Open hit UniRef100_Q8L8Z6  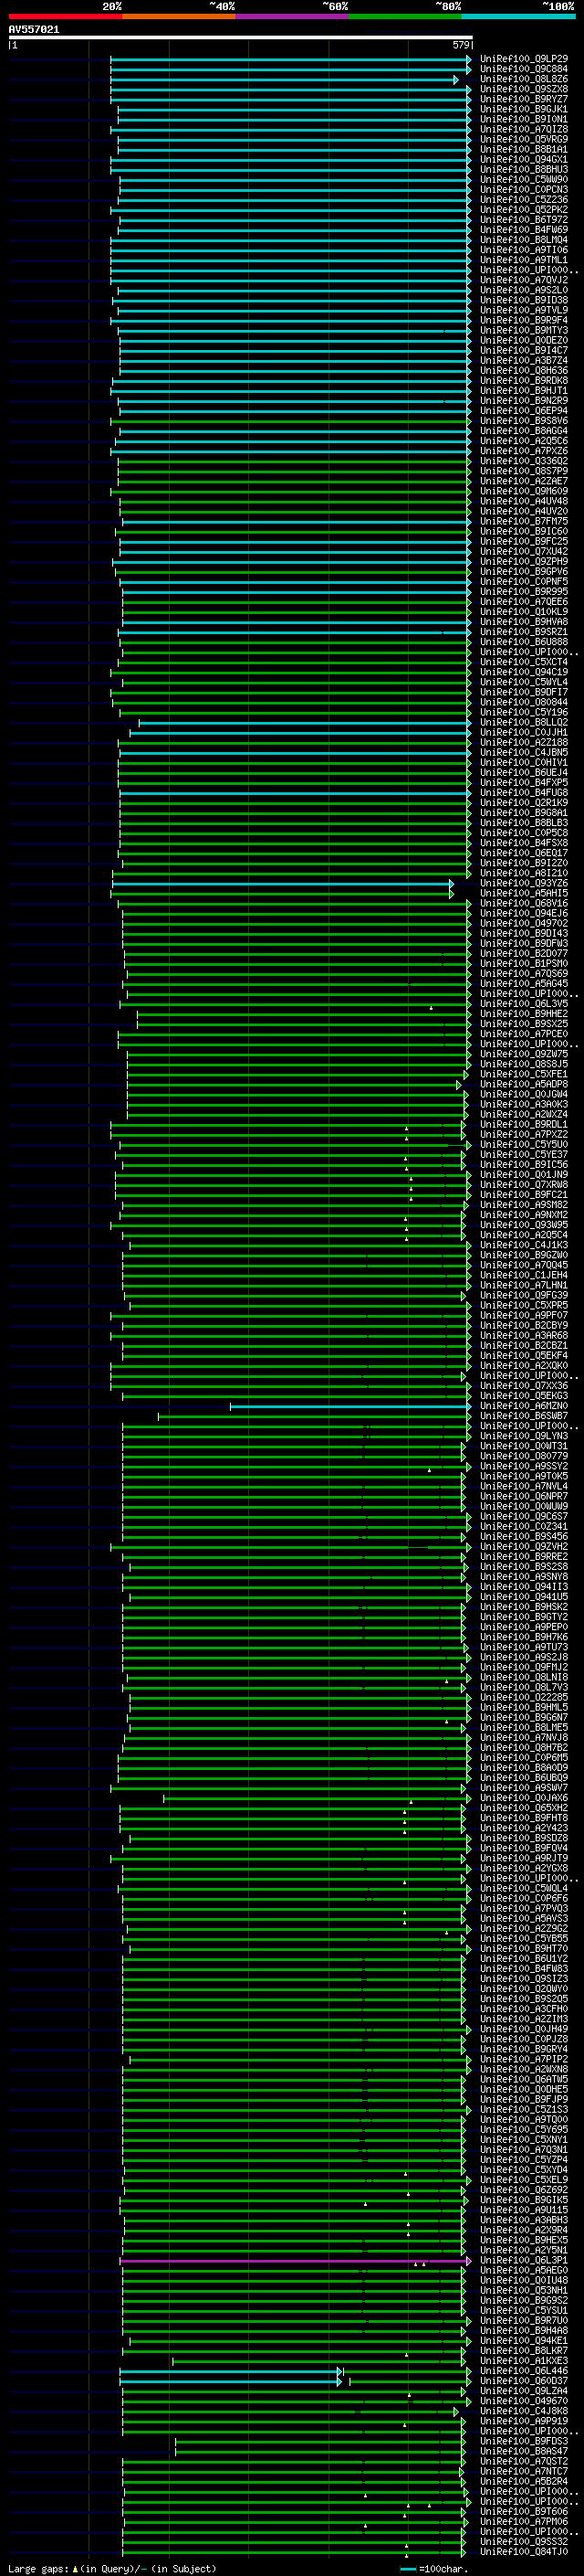pos(524,79)
